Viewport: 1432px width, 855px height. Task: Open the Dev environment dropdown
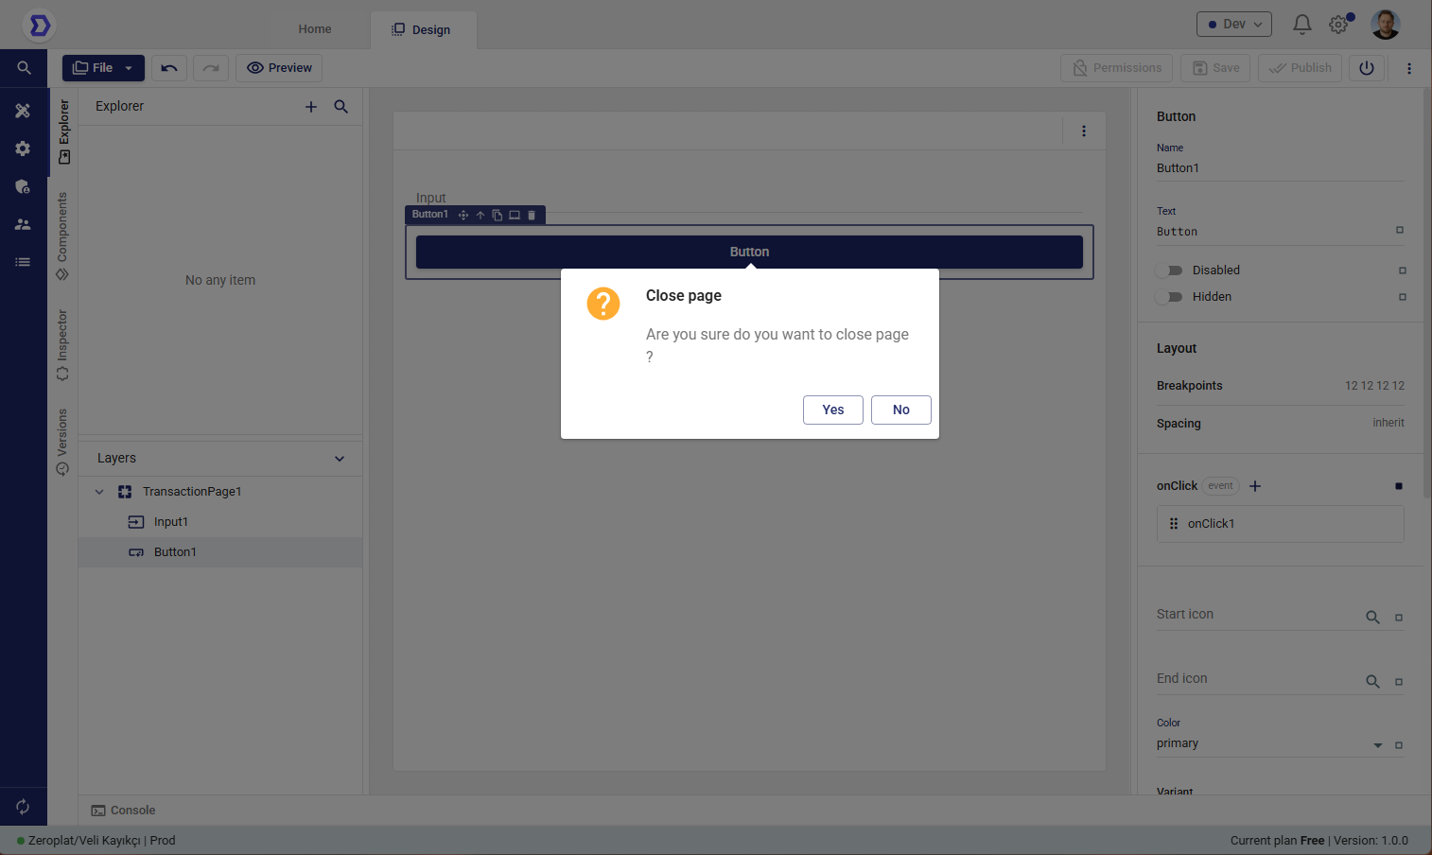point(1233,25)
